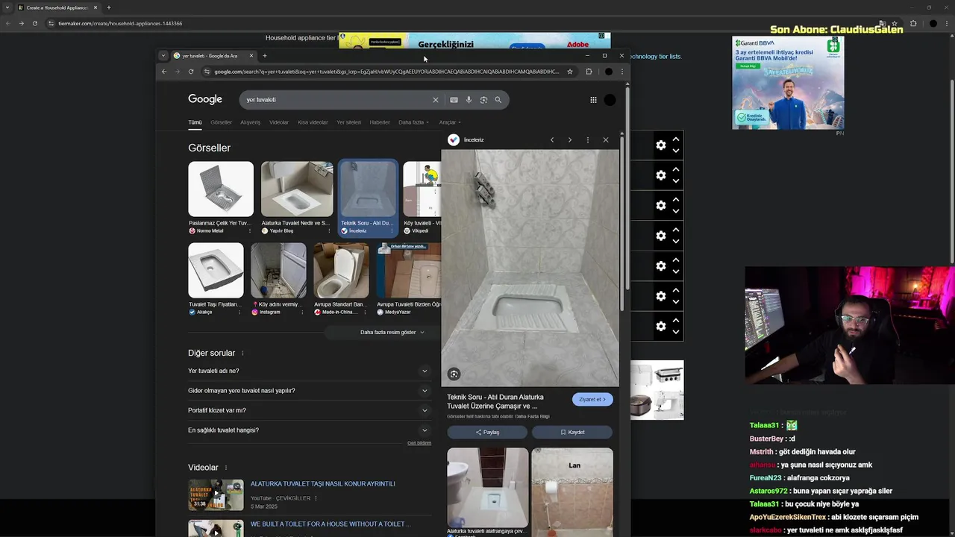
Task: Expand 'Daha fazla resim göster' images
Action: (392, 333)
